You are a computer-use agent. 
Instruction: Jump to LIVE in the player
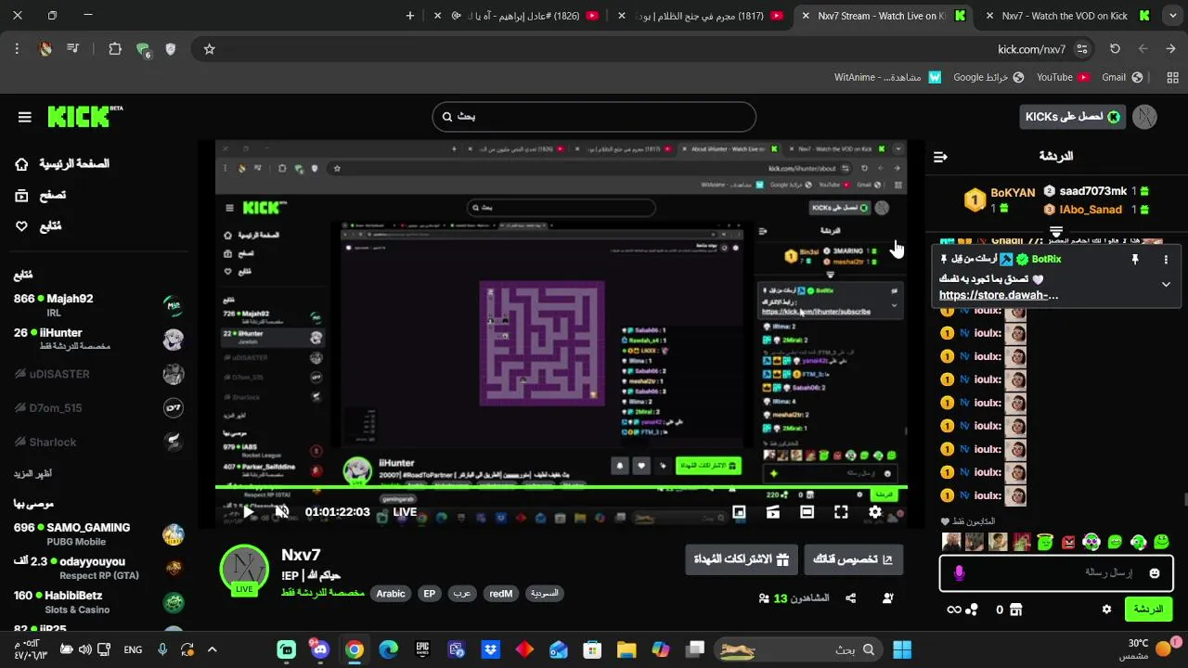coord(405,512)
